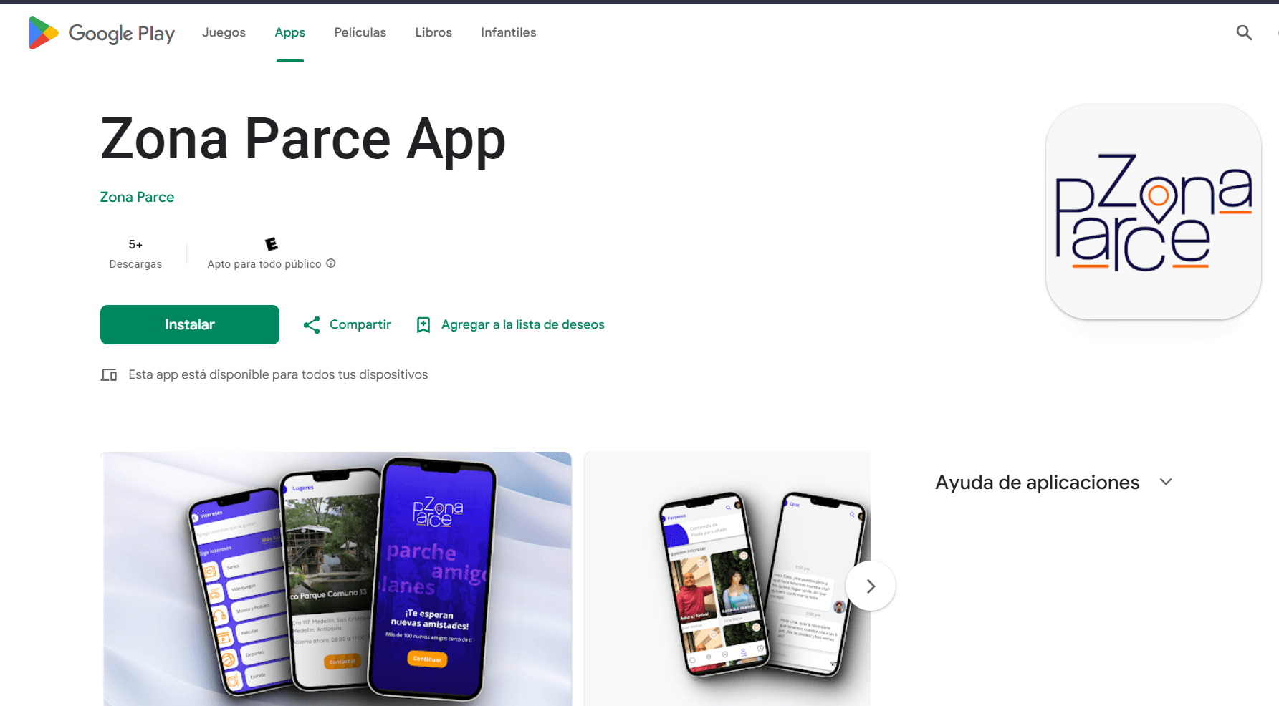Click info icon next to Apto para todo público
This screenshot has width=1279, height=706.
331,263
